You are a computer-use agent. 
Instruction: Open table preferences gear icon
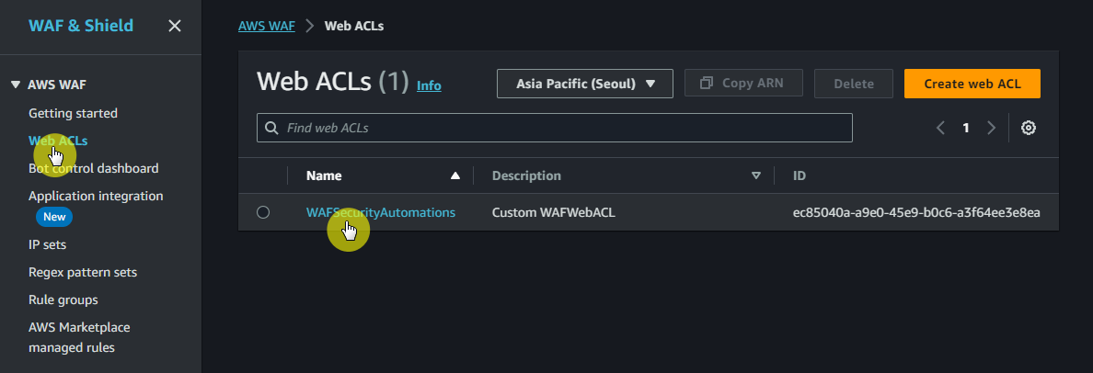click(1029, 128)
